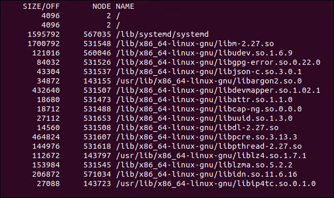
Task: Select the libargon2.so.0 path
Action: 209,81
